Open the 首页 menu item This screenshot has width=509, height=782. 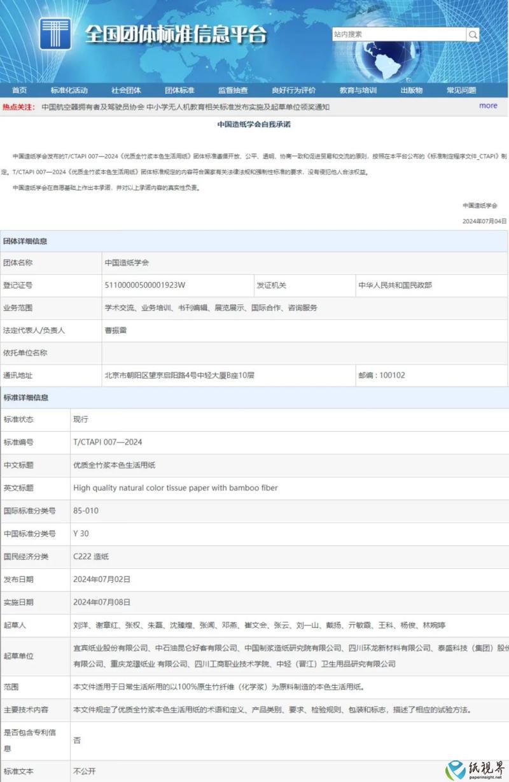19,90
